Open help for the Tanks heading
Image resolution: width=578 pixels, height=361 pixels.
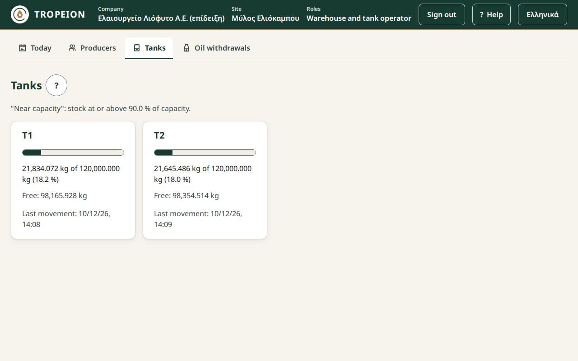point(56,85)
